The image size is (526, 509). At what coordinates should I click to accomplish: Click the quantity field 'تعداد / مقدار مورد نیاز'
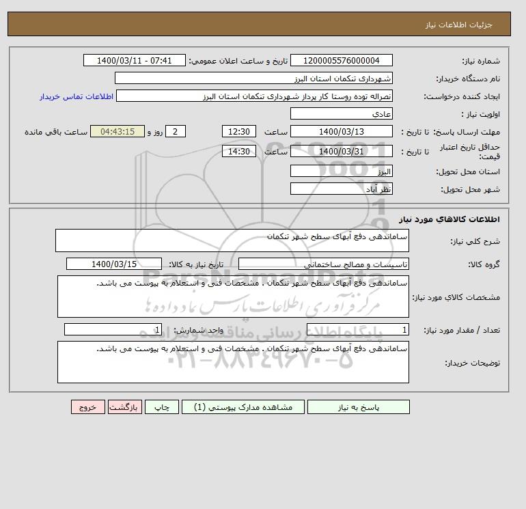click(357, 329)
